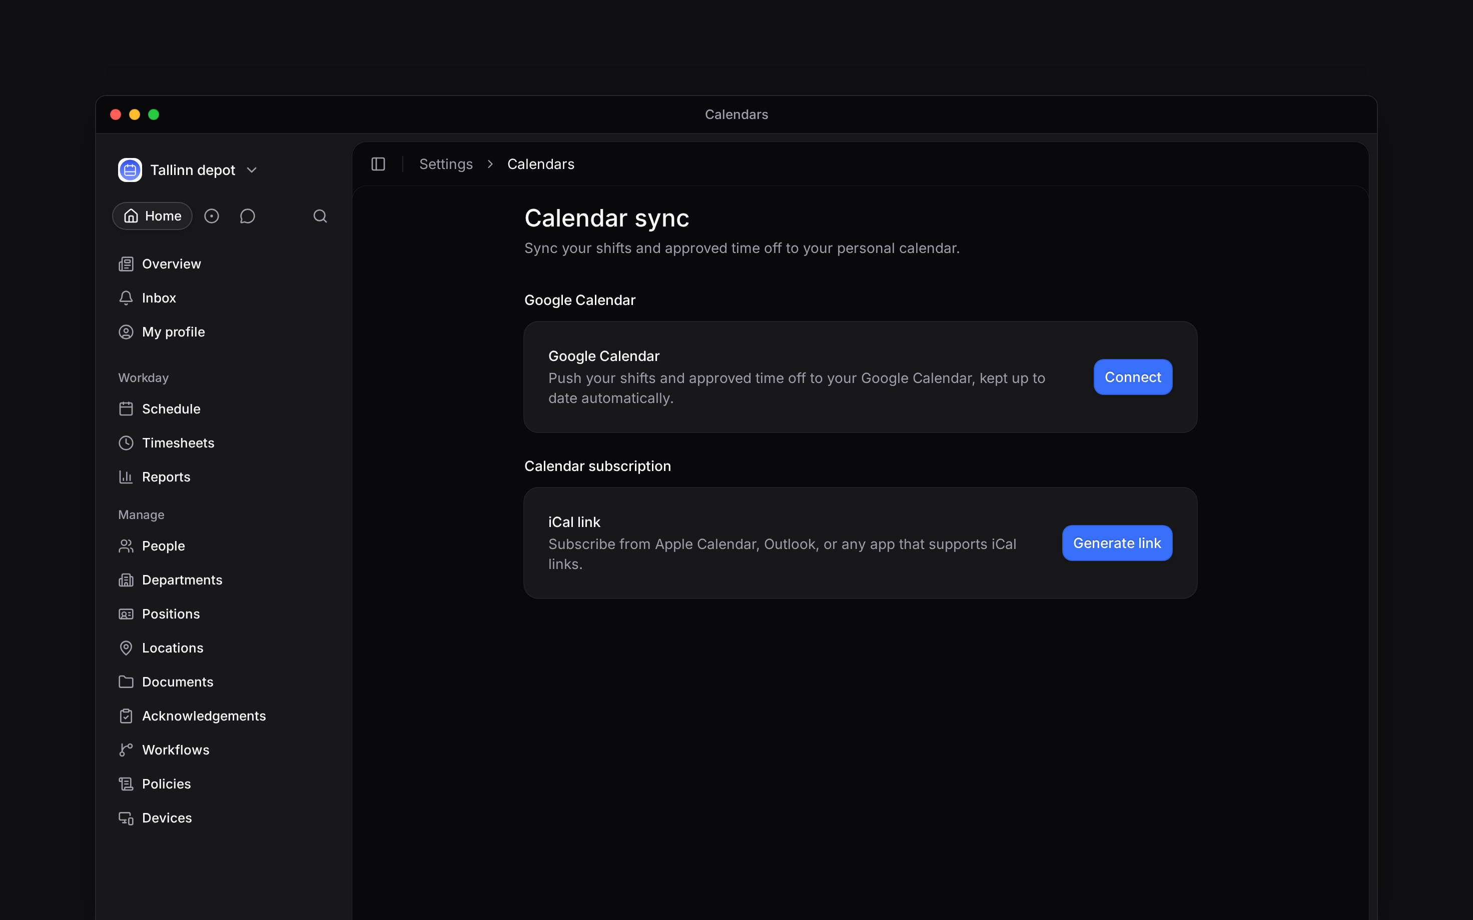This screenshot has width=1473, height=920.
Task: Open Inbox in the sidebar
Action: click(x=159, y=298)
